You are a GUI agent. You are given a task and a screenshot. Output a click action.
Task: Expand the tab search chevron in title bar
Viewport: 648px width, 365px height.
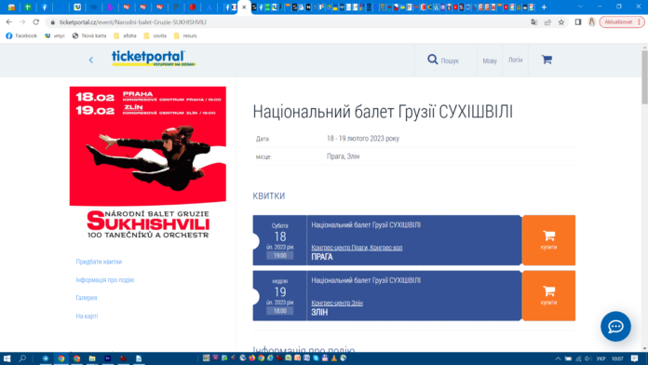tap(580, 7)
